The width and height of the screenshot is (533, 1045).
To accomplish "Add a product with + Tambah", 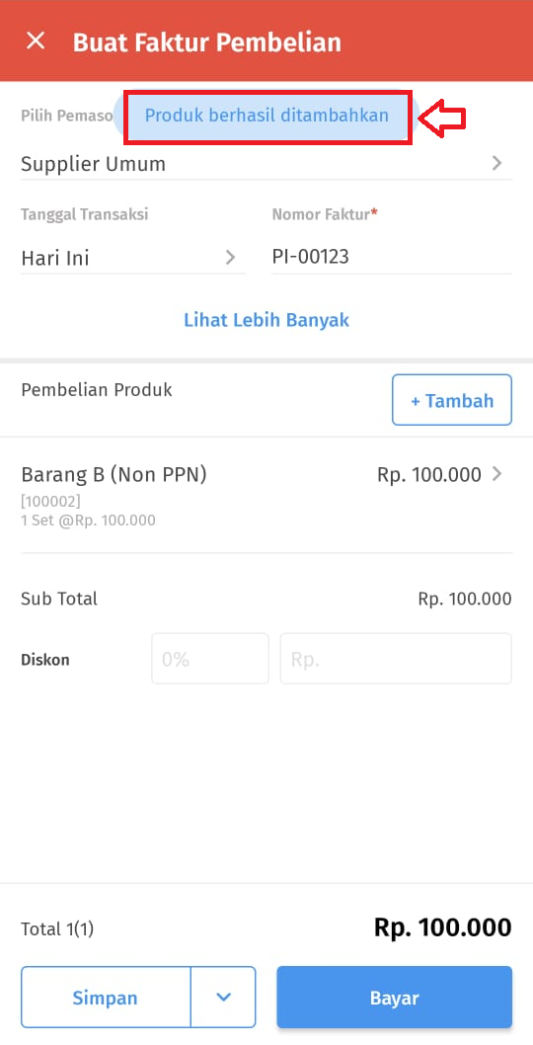I will coord(452,400).
